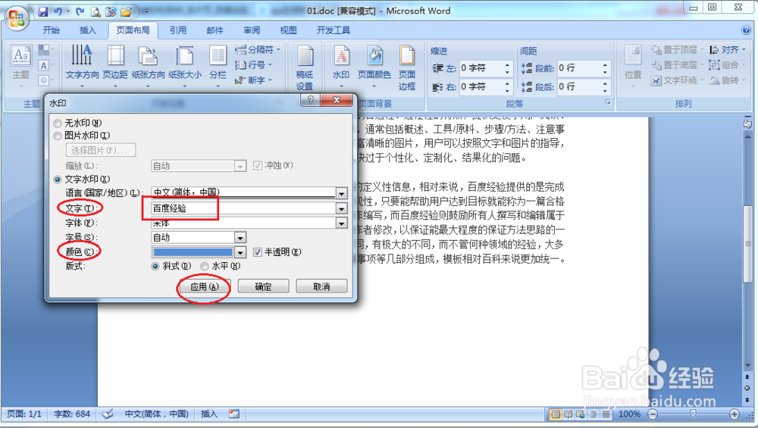Zoom in with the plus button

735,414
